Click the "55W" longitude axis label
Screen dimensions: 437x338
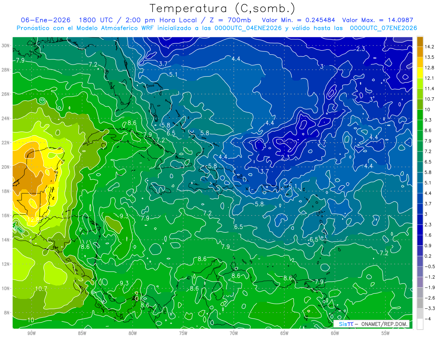pyautogui.click(x=386, y=333)
